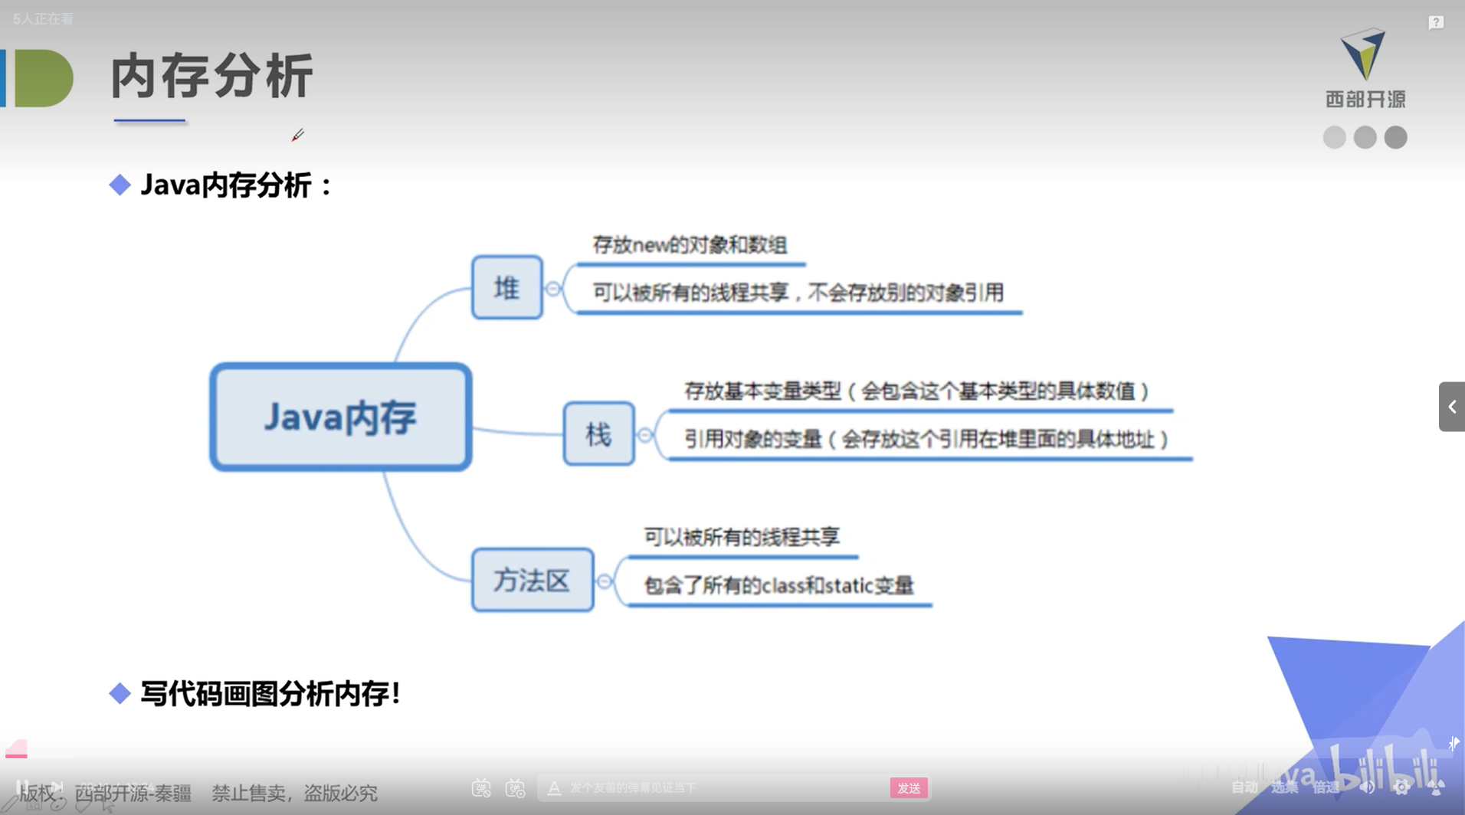Click the pink video progress bar
1465x815 pixels.
(x=16, y=756)
